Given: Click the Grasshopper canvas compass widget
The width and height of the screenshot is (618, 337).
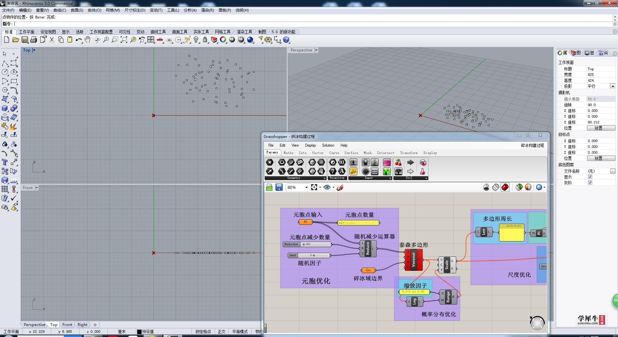Looking at the screenshot, I should click(x=537, y=323).
